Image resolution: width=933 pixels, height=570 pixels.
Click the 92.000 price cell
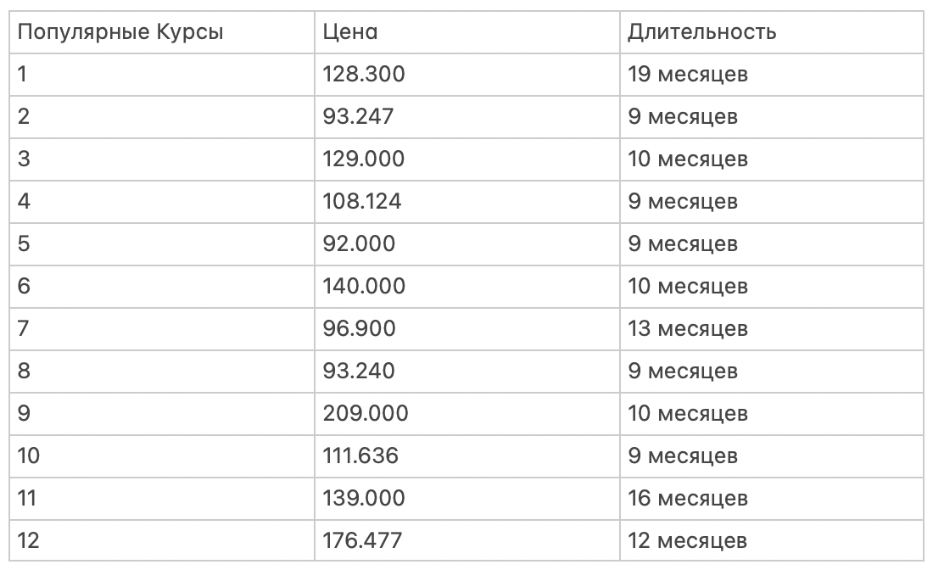[359, 244]
